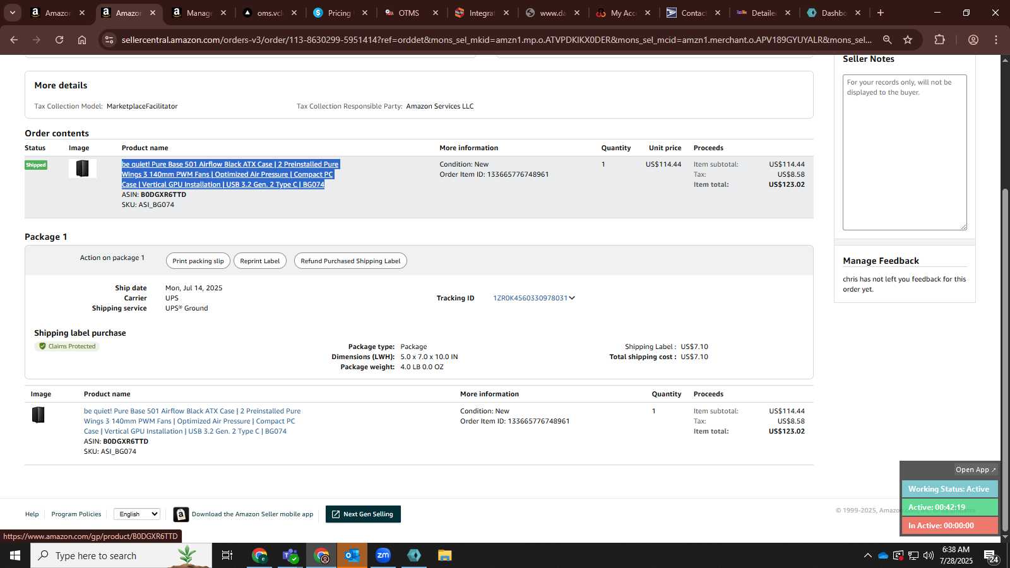Click the Active timer bar
Image resolution: width=1010 pixels, height=568 pixels.
(949, 507)
